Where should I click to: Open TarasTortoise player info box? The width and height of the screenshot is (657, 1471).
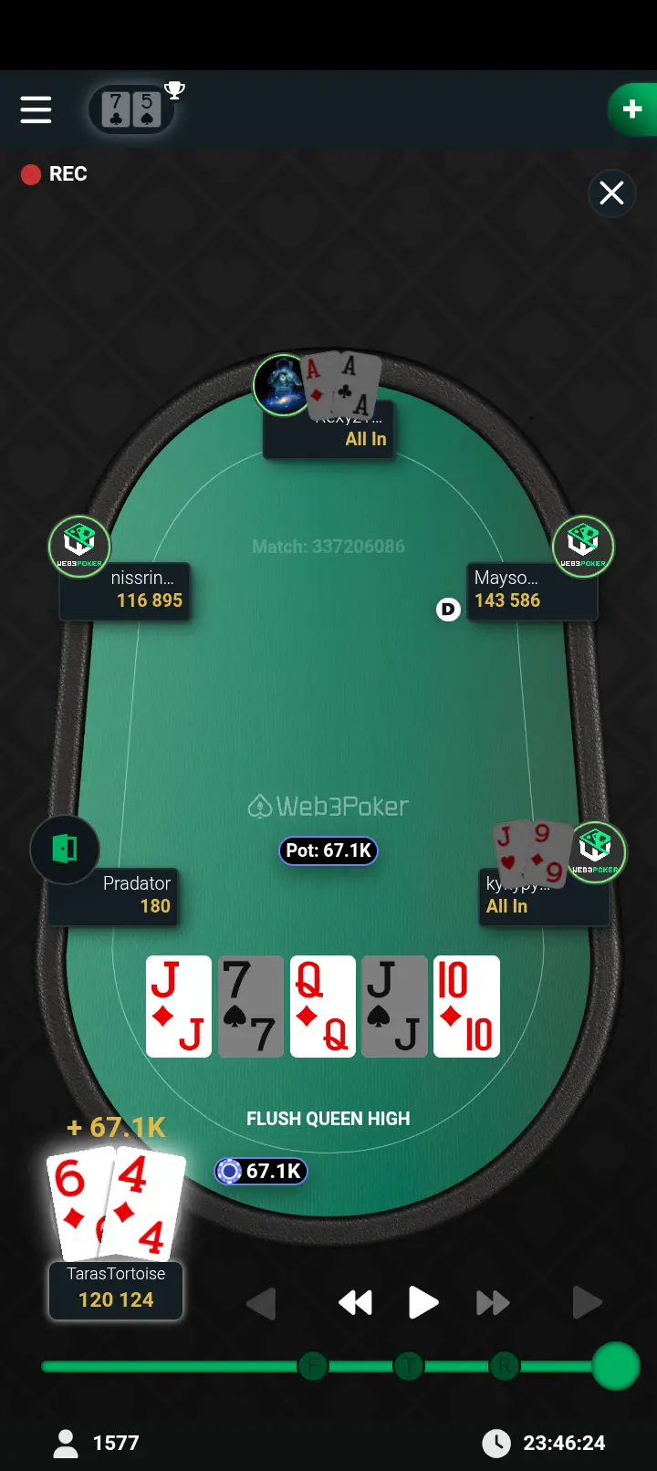116,1290
